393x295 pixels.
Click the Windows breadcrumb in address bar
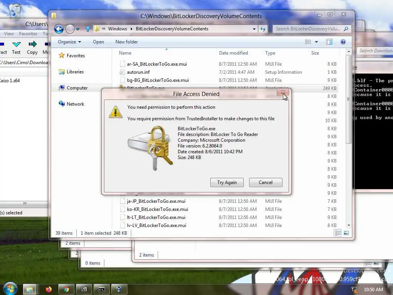[117, 28]
